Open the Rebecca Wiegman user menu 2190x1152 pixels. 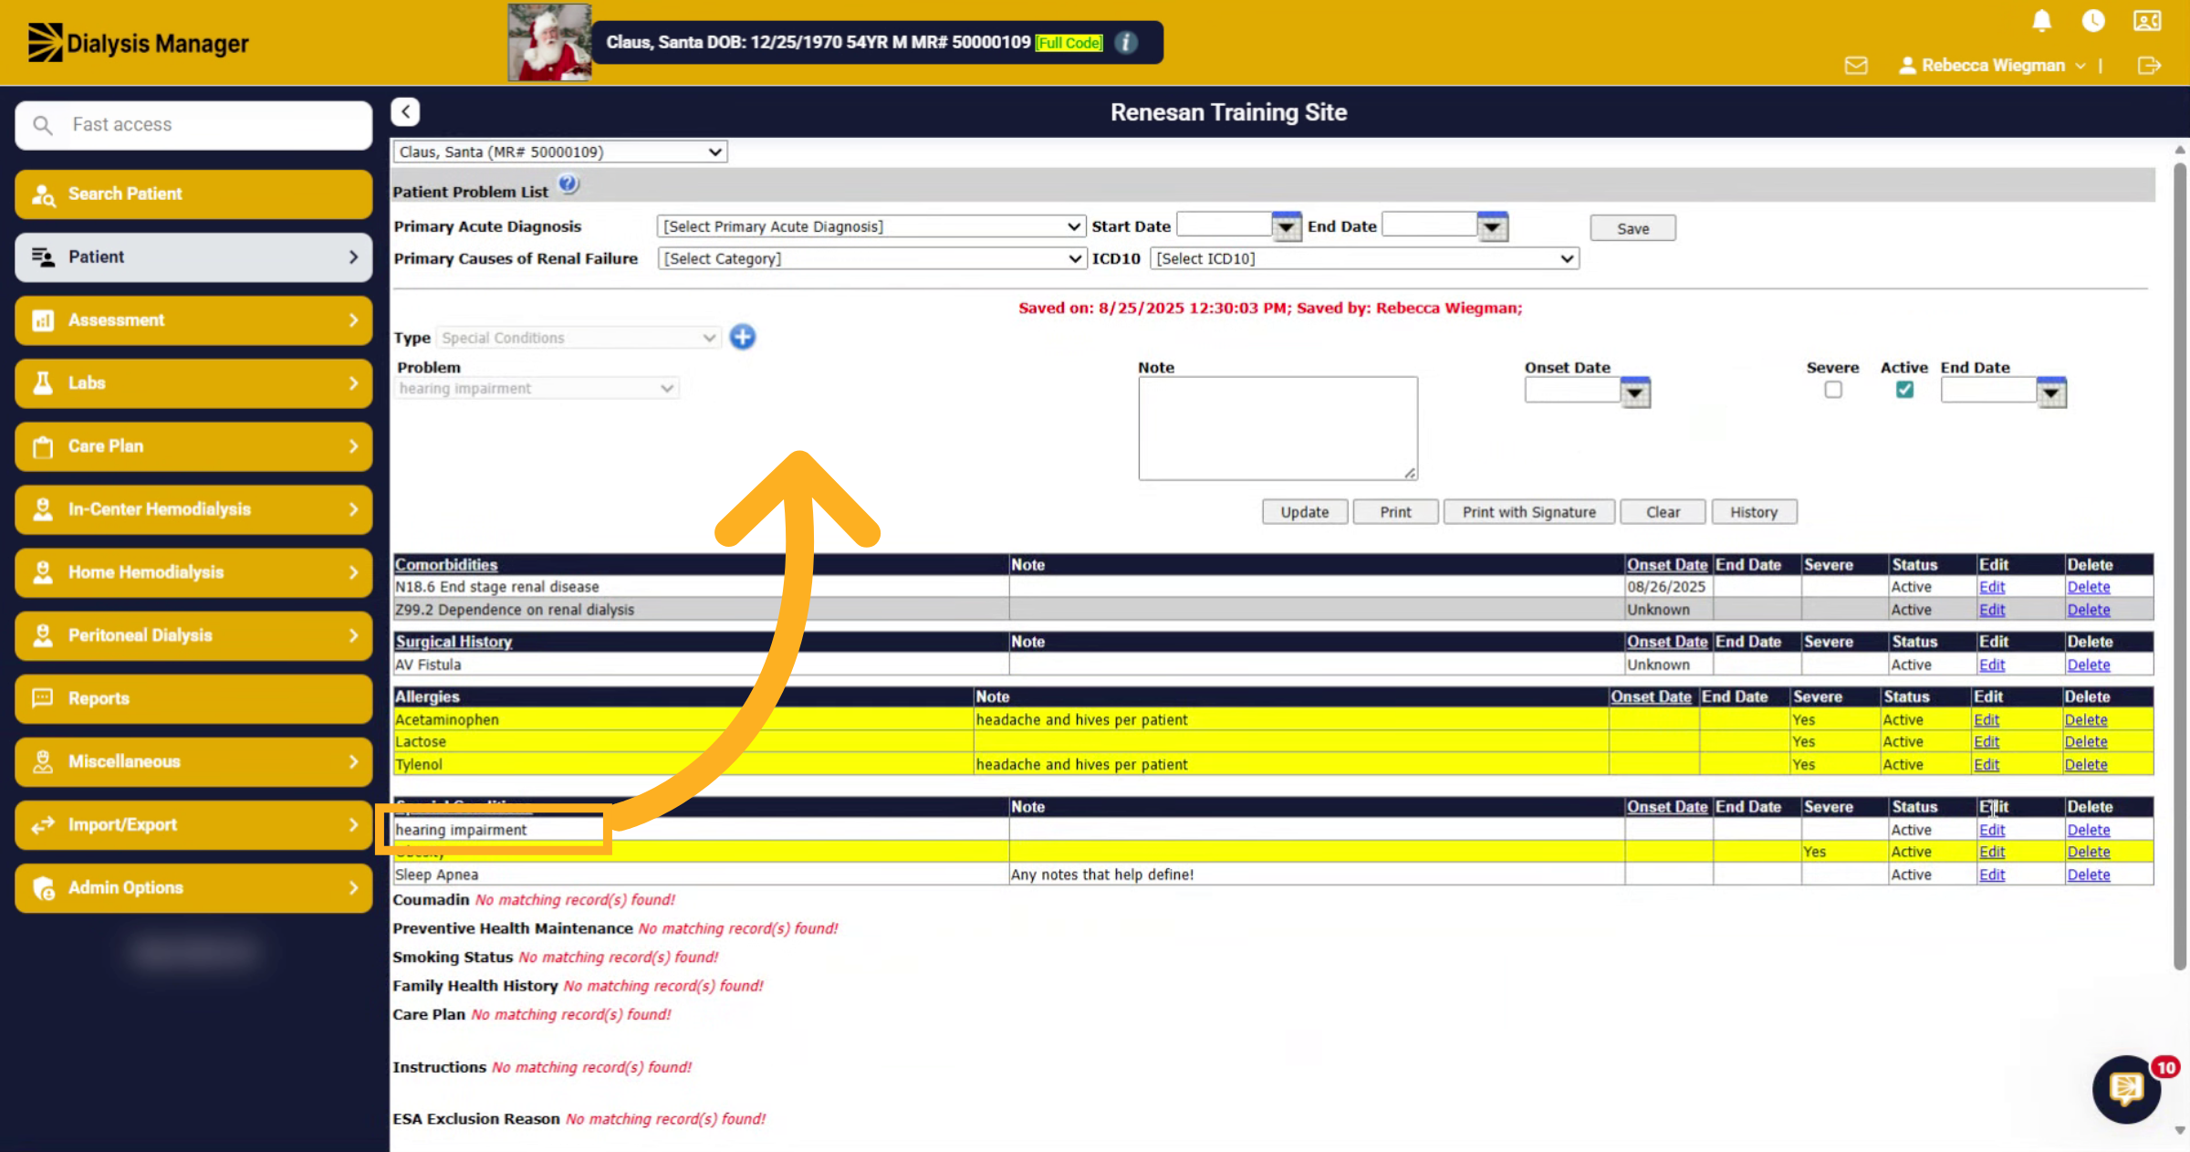(x=1992, y=66)
